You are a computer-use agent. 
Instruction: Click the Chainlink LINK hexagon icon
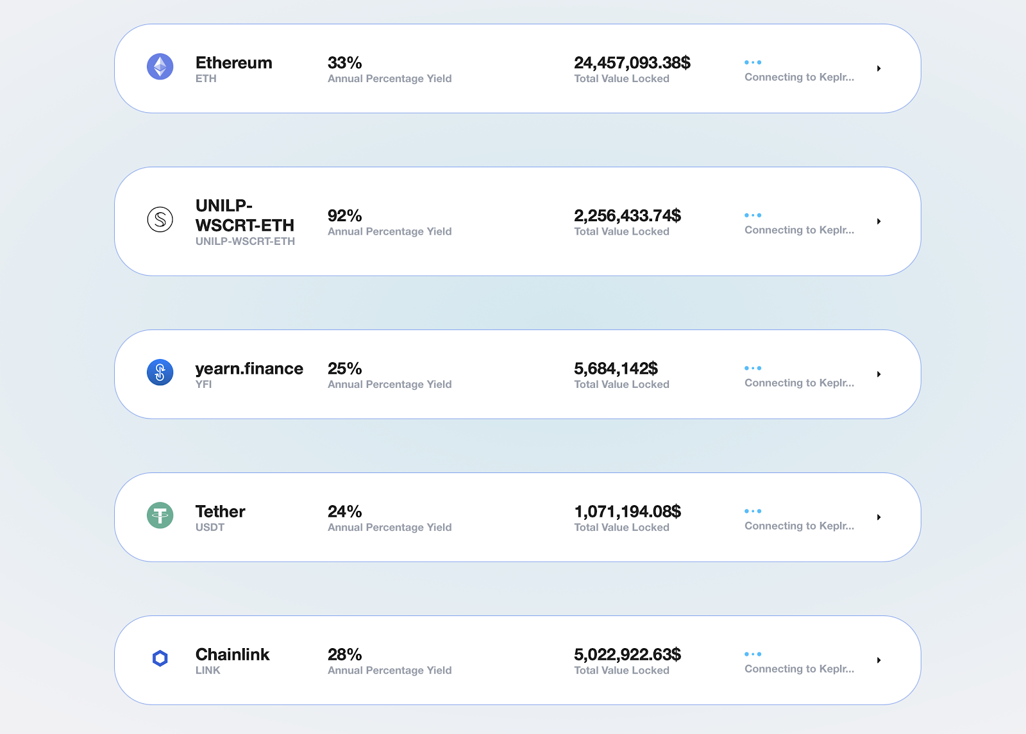click(x=160, y=658)
